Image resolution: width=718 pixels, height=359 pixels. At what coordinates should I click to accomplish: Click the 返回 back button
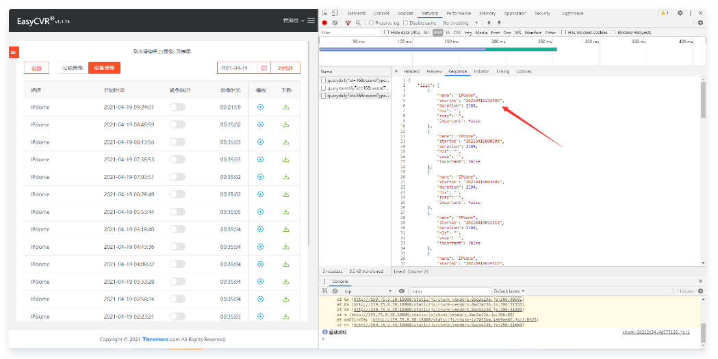coord(37,68)
